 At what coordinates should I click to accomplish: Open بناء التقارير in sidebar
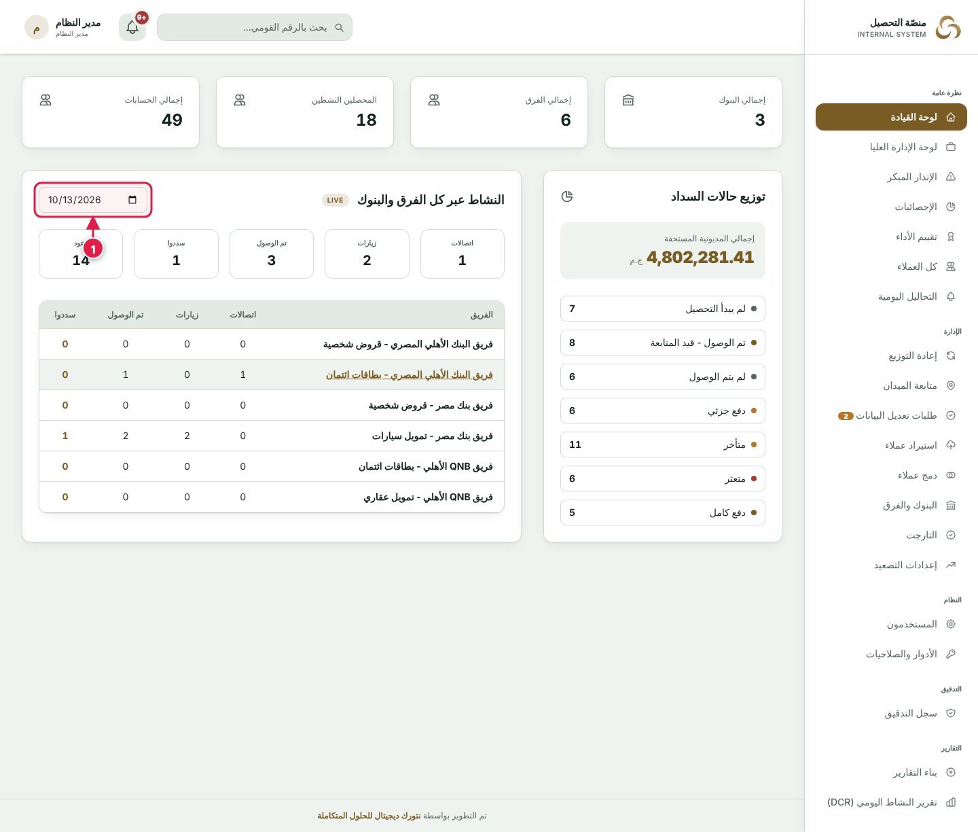coord(891,772)
